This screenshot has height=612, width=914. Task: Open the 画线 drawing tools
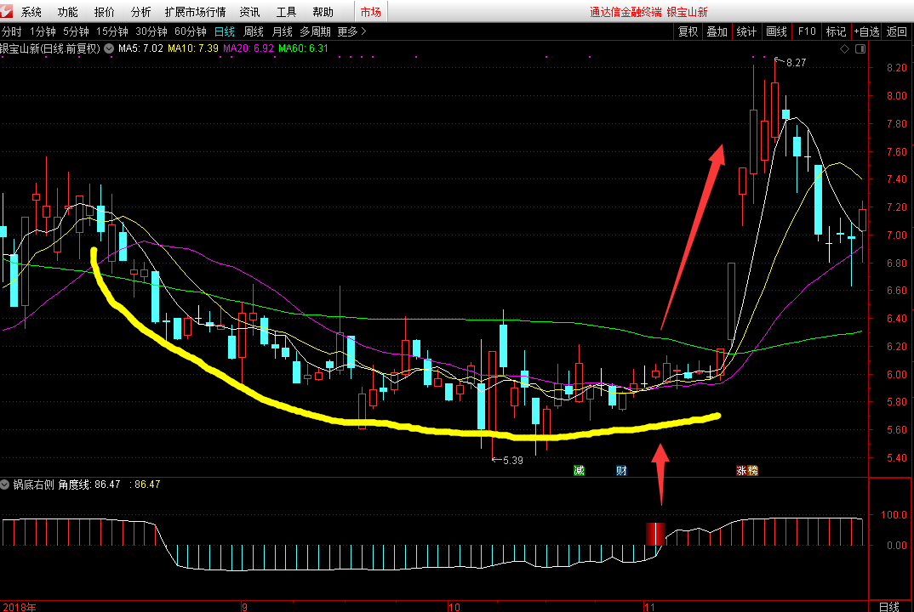tap(776, 31)
